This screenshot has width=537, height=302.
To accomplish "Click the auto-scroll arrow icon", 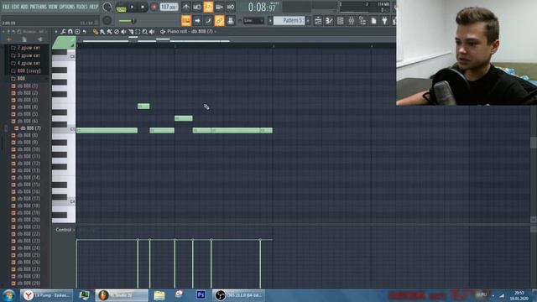I will coord(197,20).
